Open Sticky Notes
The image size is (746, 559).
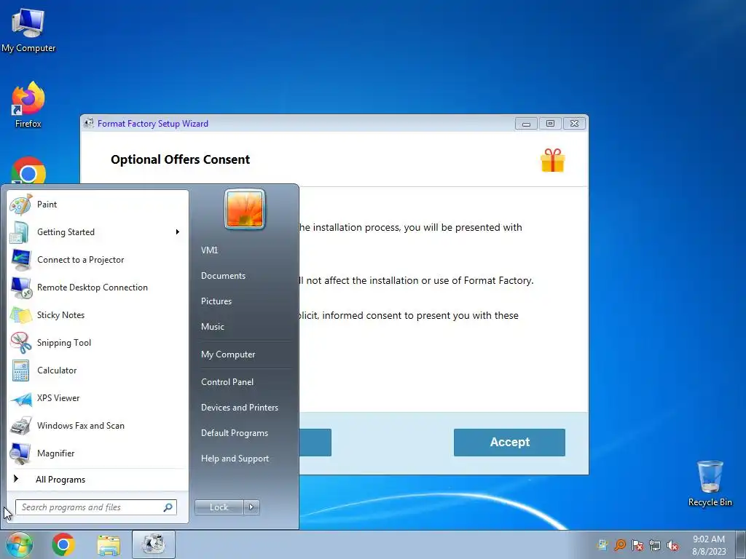pyautogui.click(x=98, y=315)
